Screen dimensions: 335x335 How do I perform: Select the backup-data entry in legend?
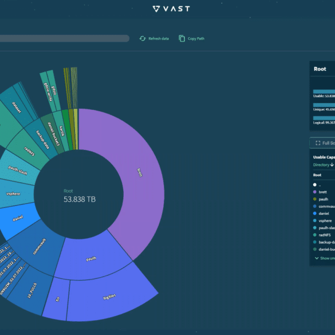(x=324, y=242)
